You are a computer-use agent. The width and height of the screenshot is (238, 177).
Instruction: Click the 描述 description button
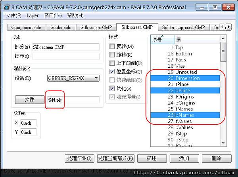click(152, 158)
